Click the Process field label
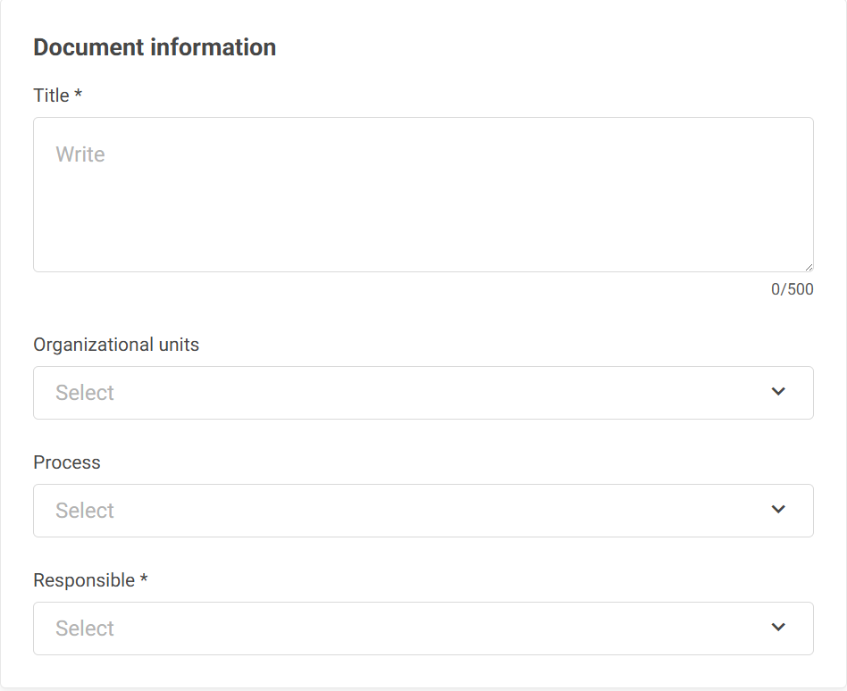 point(67,462)
